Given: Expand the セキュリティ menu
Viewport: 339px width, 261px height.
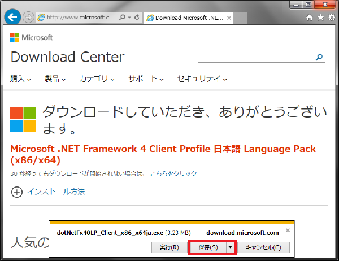Looking at the screenshot, I should [202, 79].
